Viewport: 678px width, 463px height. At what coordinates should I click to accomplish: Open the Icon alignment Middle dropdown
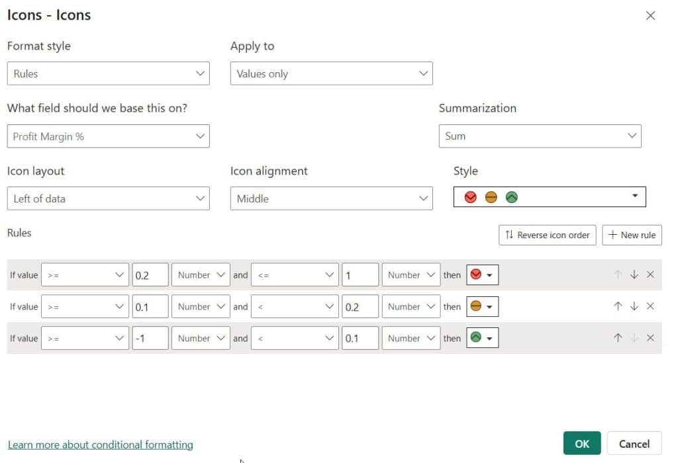(x=331, y=198)
